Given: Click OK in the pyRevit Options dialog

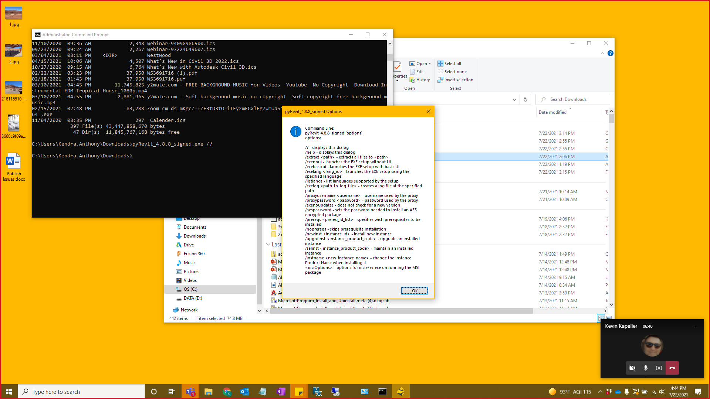Looking at the screenshot, I should (x=414, y=290).
